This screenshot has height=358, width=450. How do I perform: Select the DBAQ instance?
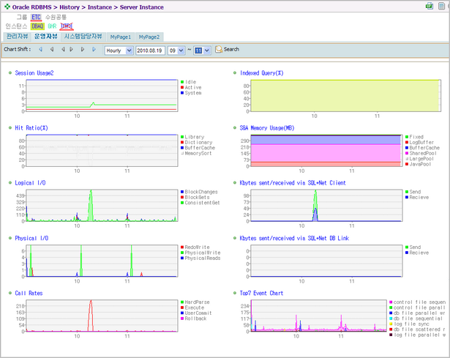point(37,26)
